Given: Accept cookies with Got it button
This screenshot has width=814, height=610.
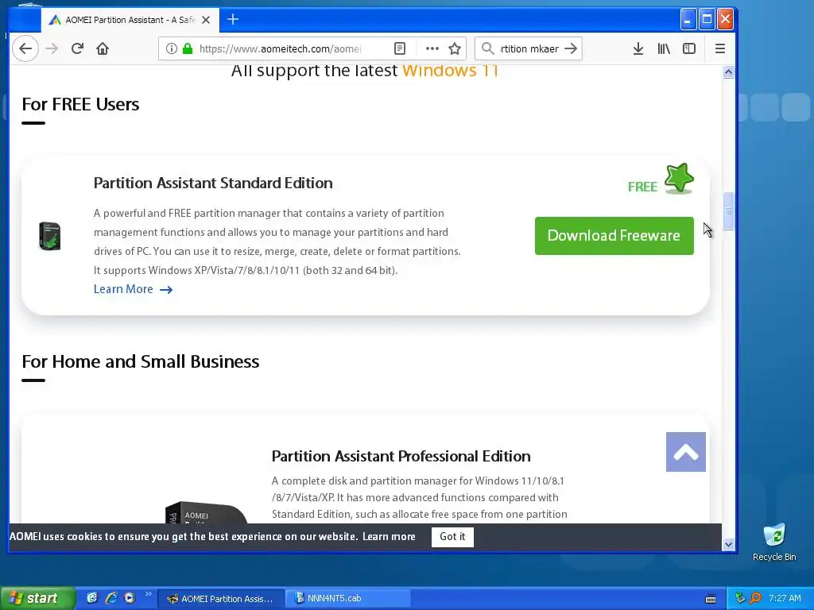Looking at the screenshot, I should click(452, 537).
